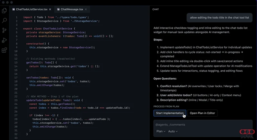Screen dimensions: 257x140
Task: Click the 'setTodos(todos: Todo[]): void {' line
Action: 50,77
